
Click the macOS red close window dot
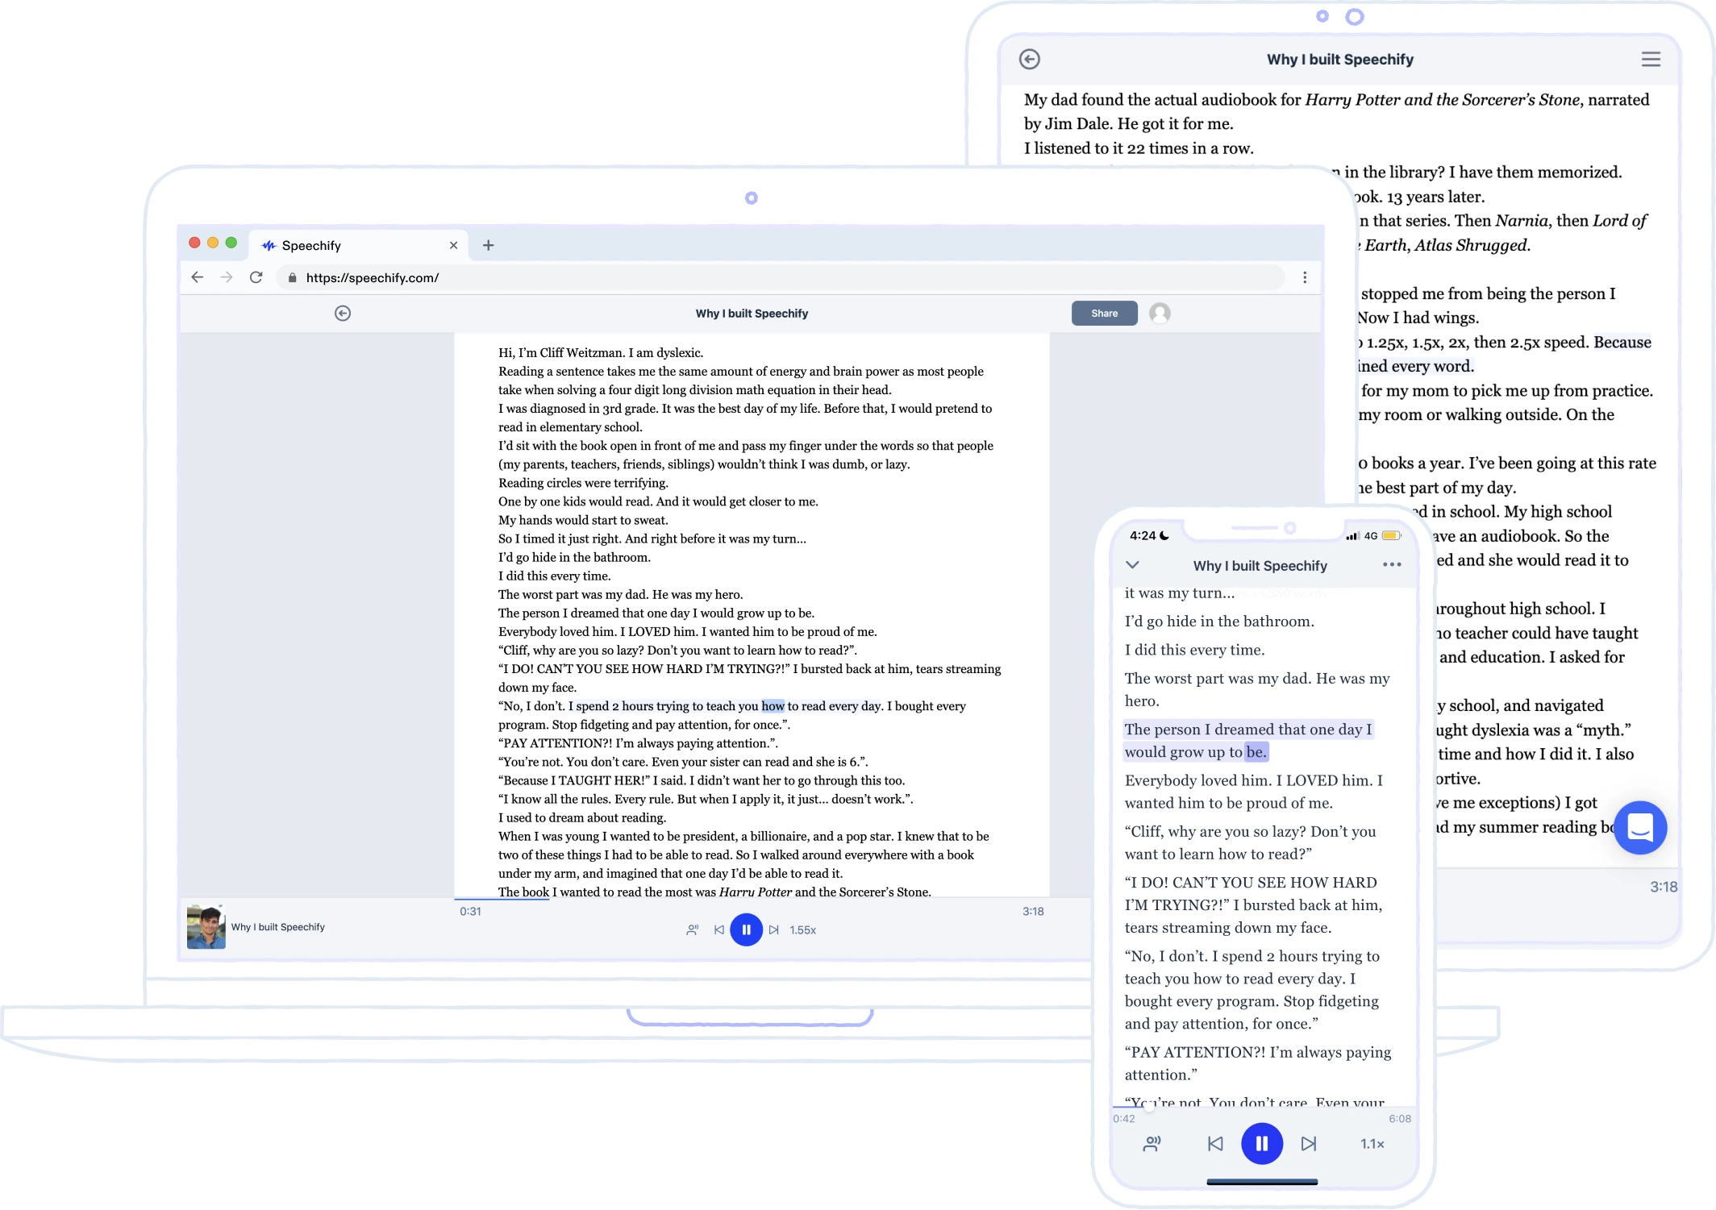point(194,243)
